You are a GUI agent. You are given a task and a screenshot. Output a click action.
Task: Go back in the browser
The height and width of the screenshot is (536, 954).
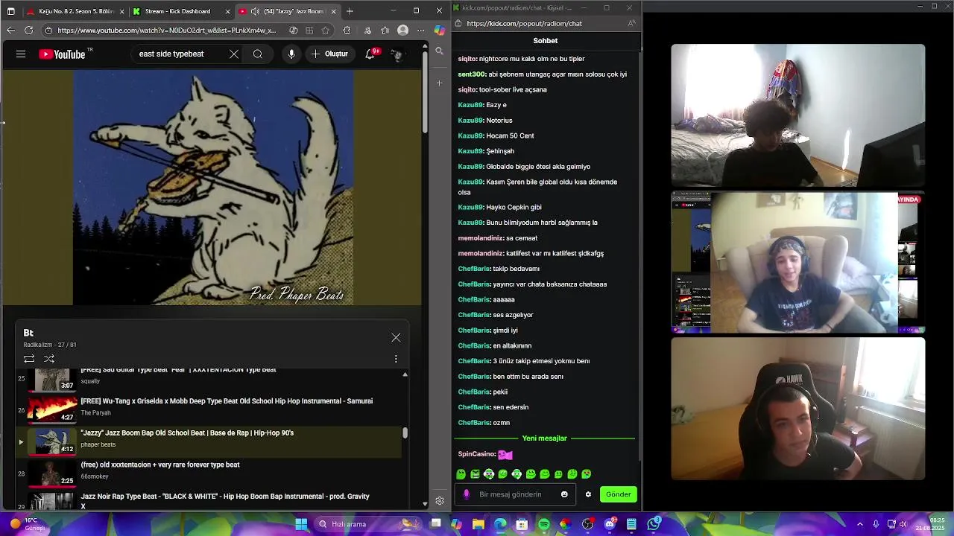click(10, 31)
